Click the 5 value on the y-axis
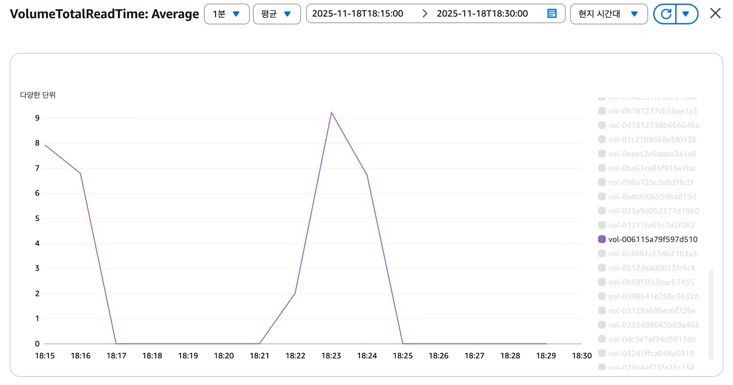The image size is (733, 385). pos(37,218)
